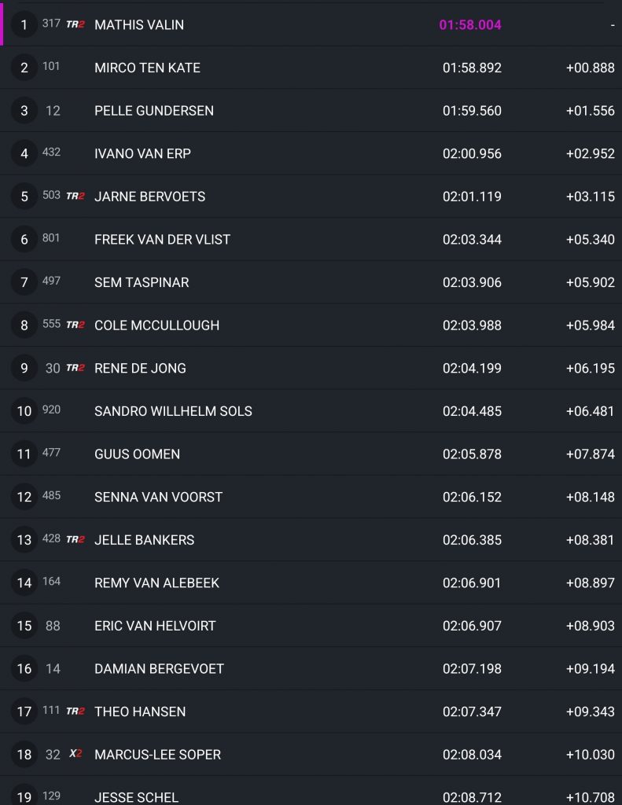
Task: Click the TR2 icon beside Rene de Jong
Action: click(75, 368)
